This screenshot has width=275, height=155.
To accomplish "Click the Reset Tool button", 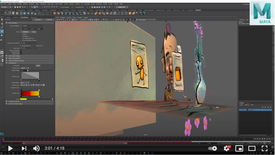I will pyautogui.click(x=38, y=20).
